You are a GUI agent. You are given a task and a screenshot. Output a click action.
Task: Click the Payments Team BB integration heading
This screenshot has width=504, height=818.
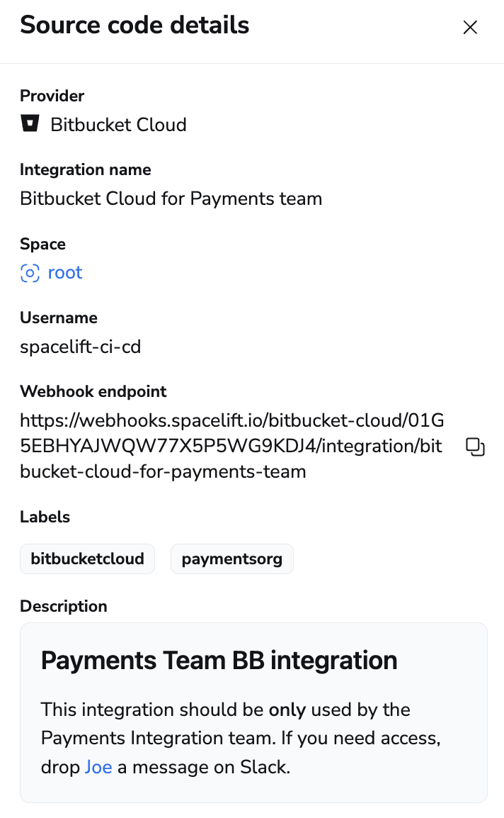(219, 660)
